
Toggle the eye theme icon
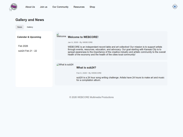click(x=175, y=6)
